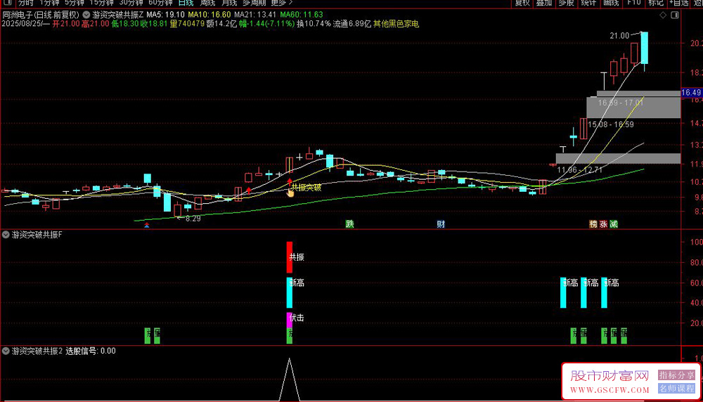Click the 游资突破共振F panel title

click(x=37, y=235)
